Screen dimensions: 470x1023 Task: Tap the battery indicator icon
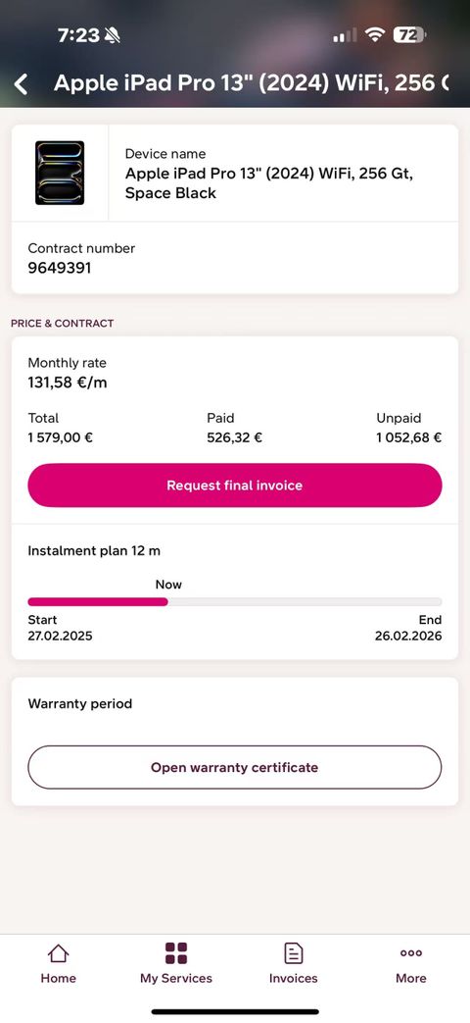pos(411,34)
